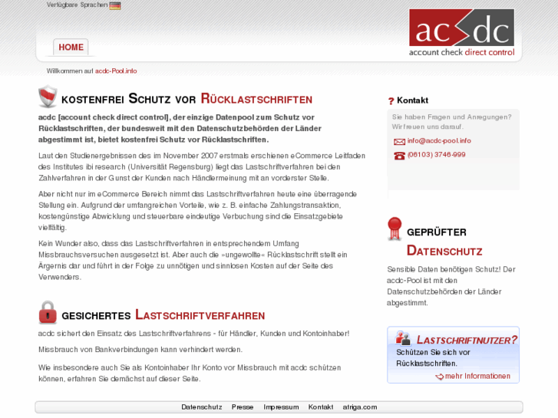Click the users icon beside Lastschriftnutzer
Image resolution: width=558 pixels, height=418 pixels.
(x=403, y=338)
